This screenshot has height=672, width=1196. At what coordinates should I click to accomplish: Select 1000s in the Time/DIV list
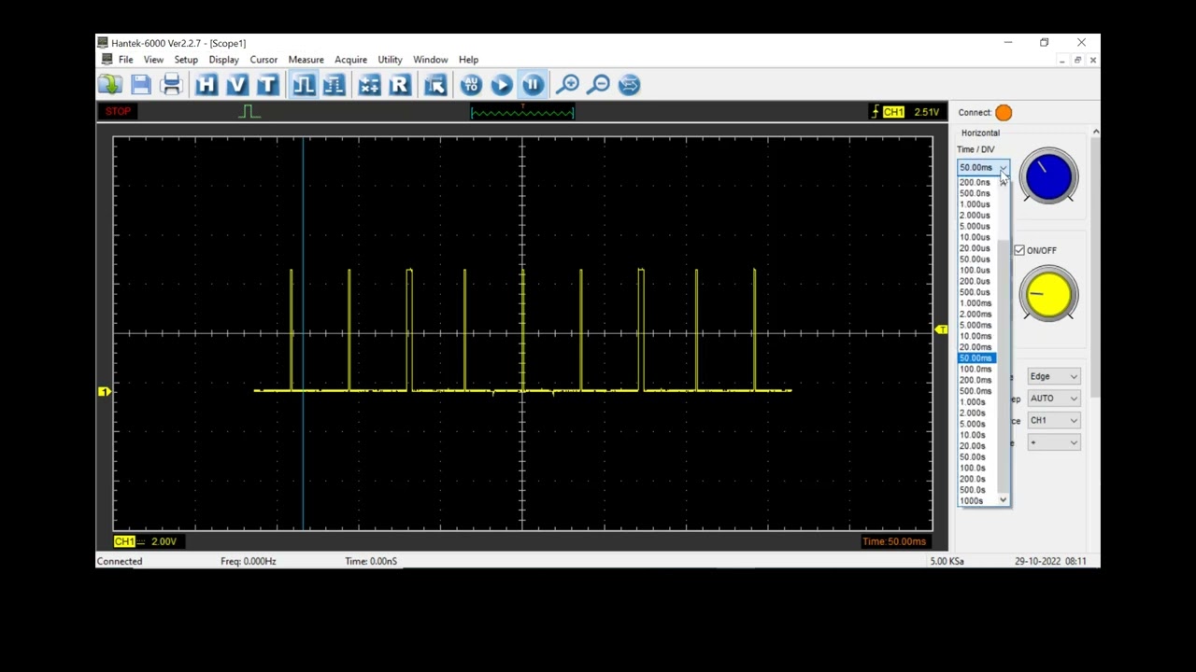[977, 501]
